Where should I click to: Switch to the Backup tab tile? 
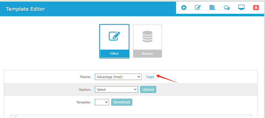148,41
